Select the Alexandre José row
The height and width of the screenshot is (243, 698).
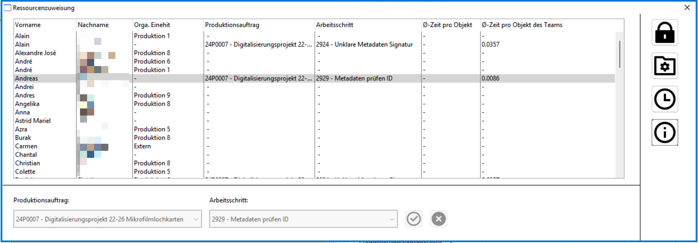tap(35, 53)
